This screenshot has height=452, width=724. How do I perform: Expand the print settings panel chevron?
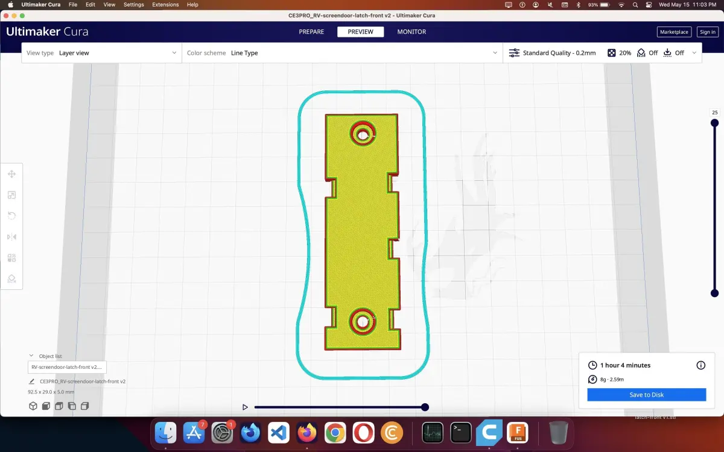pos(694,53)
